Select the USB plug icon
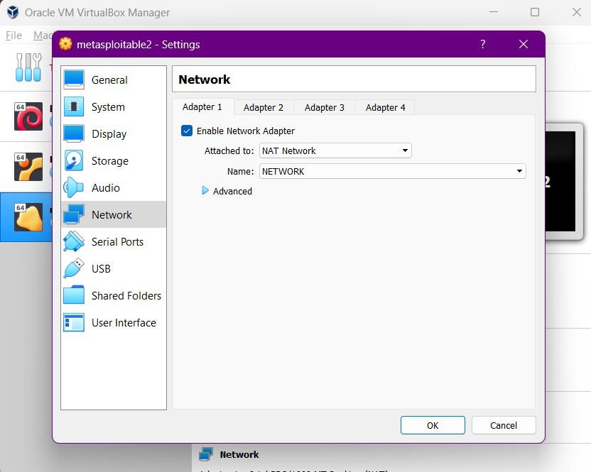Image resolution: width=591 pixels, height=472 pixels. [x=73, y=268]
